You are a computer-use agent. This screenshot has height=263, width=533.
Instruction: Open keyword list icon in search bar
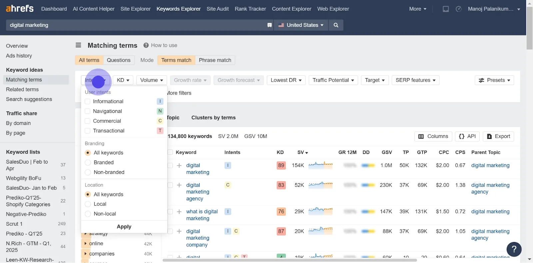(269, 25)
